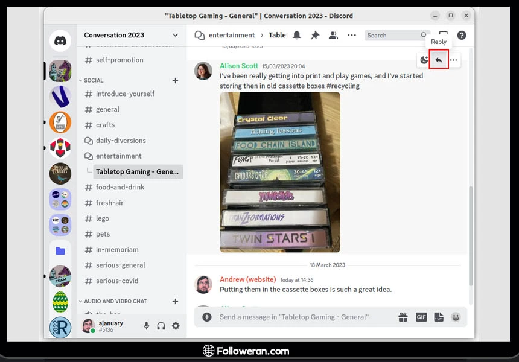Click Alison Scott's username

point(238,66)
